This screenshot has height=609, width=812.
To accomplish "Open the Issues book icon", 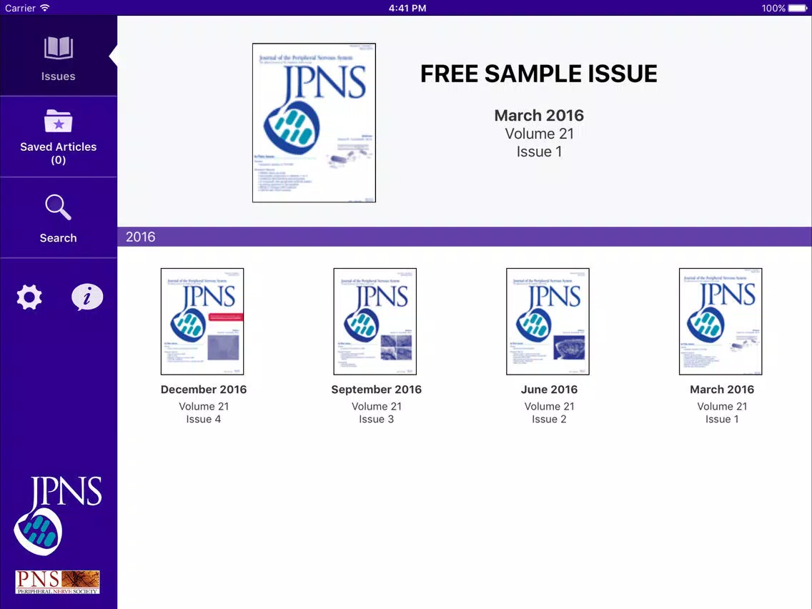I will 58,48.
